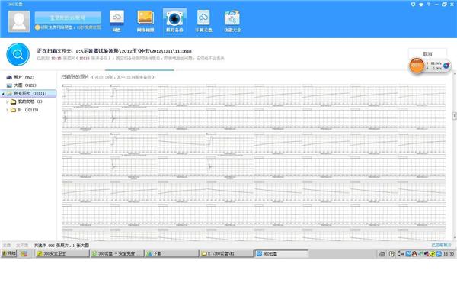The width and height of the screenshot is (457, 283).
Task: Open the 网盘 cloud drive icon
Action: tap(117, 21)
